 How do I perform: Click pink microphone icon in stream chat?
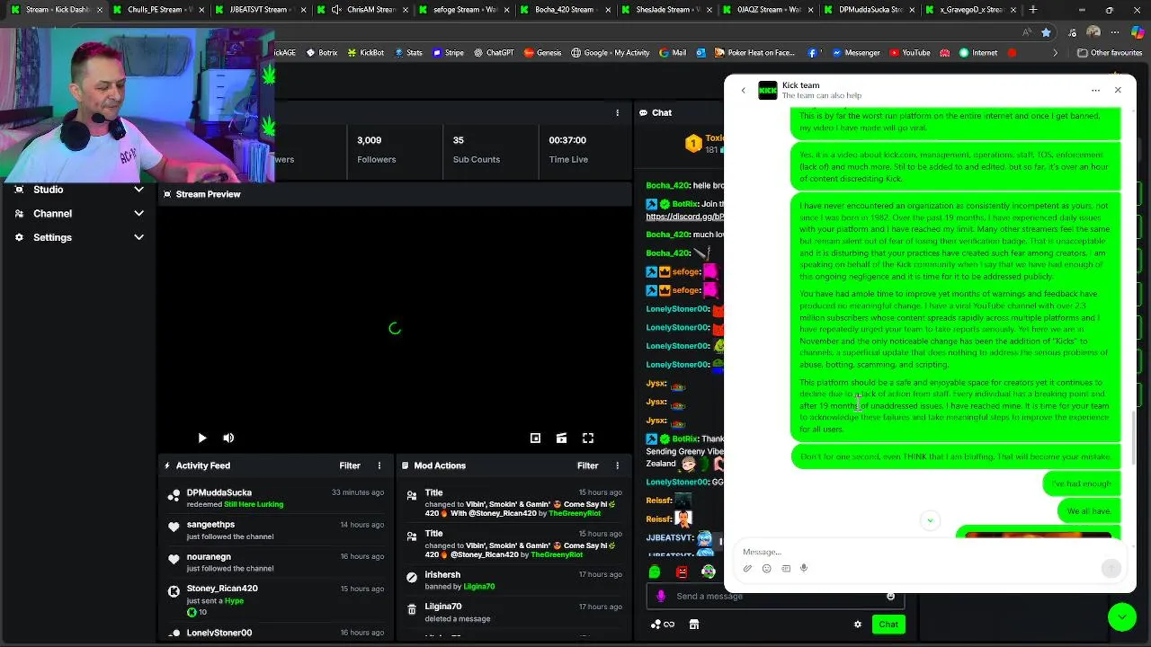(x=661, y=596)
